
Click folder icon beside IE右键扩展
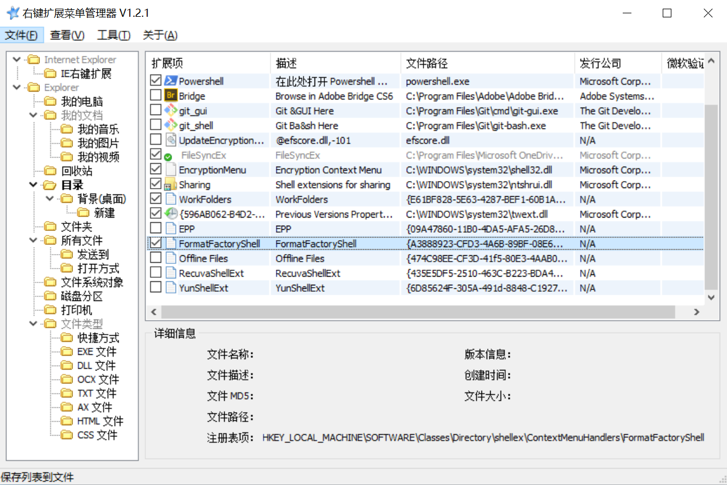[x=51, y=74]
